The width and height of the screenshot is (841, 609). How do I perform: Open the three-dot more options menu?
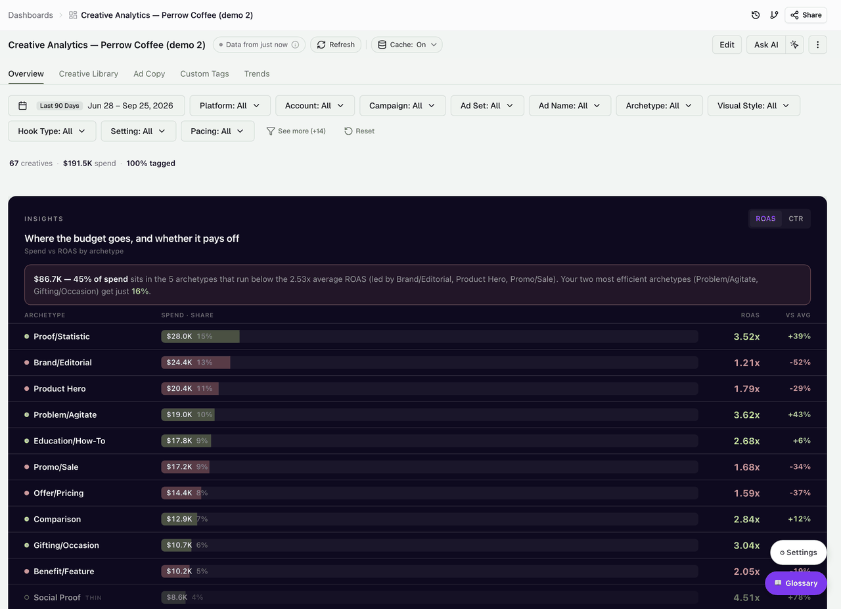[x=818, y=45]
